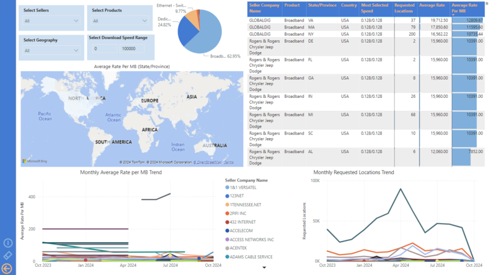Sort by the Requested Locations column header

[x=404, y=8]
